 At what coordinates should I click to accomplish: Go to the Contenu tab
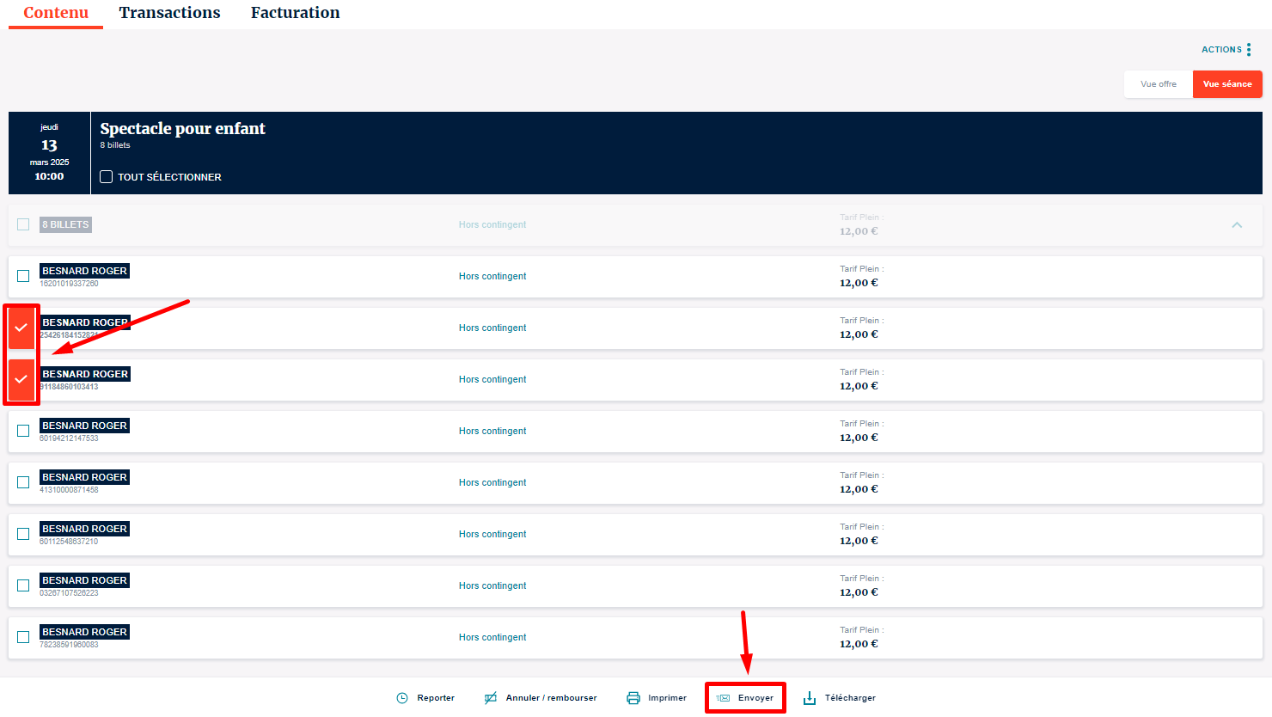56,13
